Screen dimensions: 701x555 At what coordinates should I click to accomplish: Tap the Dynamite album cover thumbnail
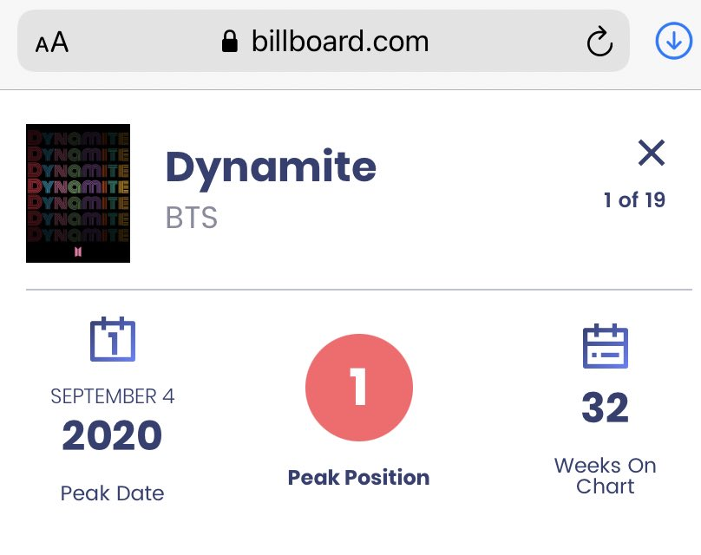click(x=78, y=193)
